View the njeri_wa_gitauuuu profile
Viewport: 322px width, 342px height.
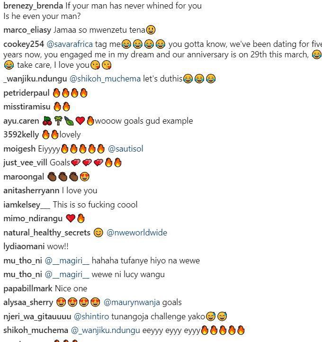[37, 316]
